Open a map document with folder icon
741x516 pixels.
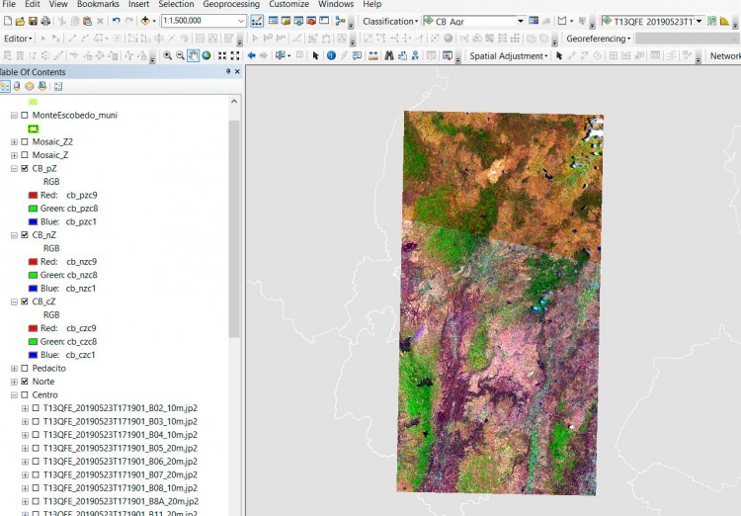20,21
